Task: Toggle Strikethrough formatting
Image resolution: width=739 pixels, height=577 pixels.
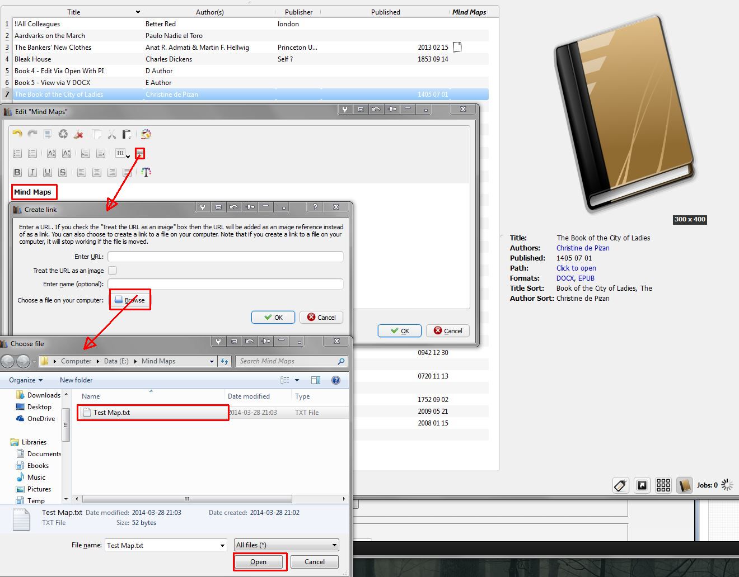Action: click(63, 172)
